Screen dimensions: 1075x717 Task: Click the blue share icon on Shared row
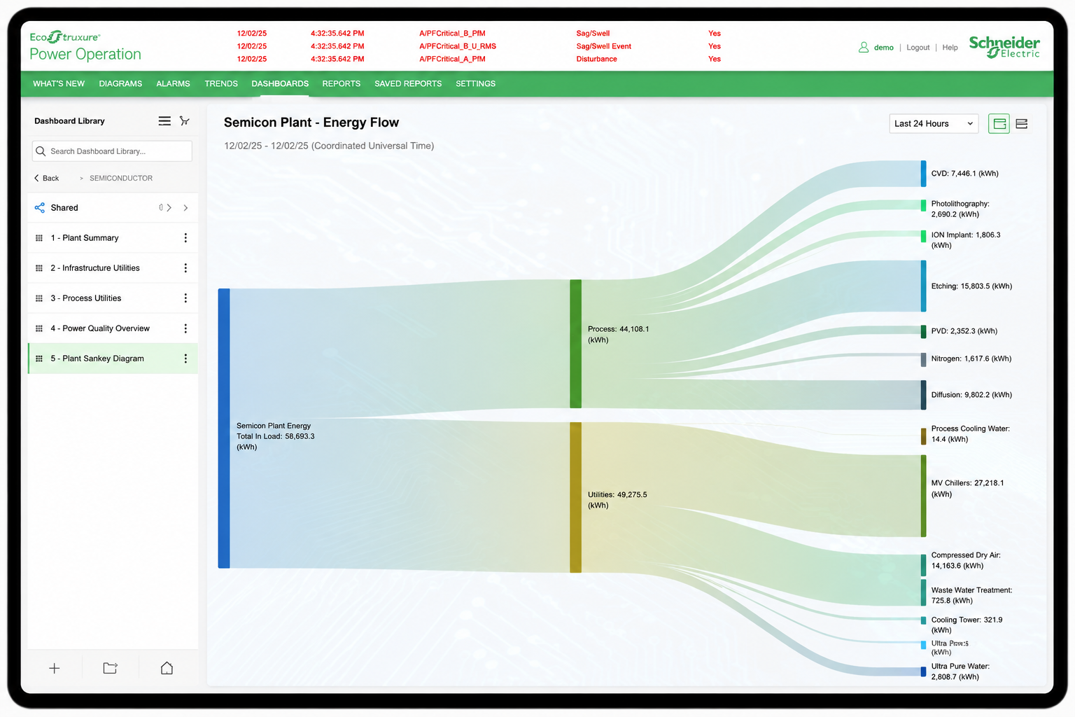pos(40,208)
